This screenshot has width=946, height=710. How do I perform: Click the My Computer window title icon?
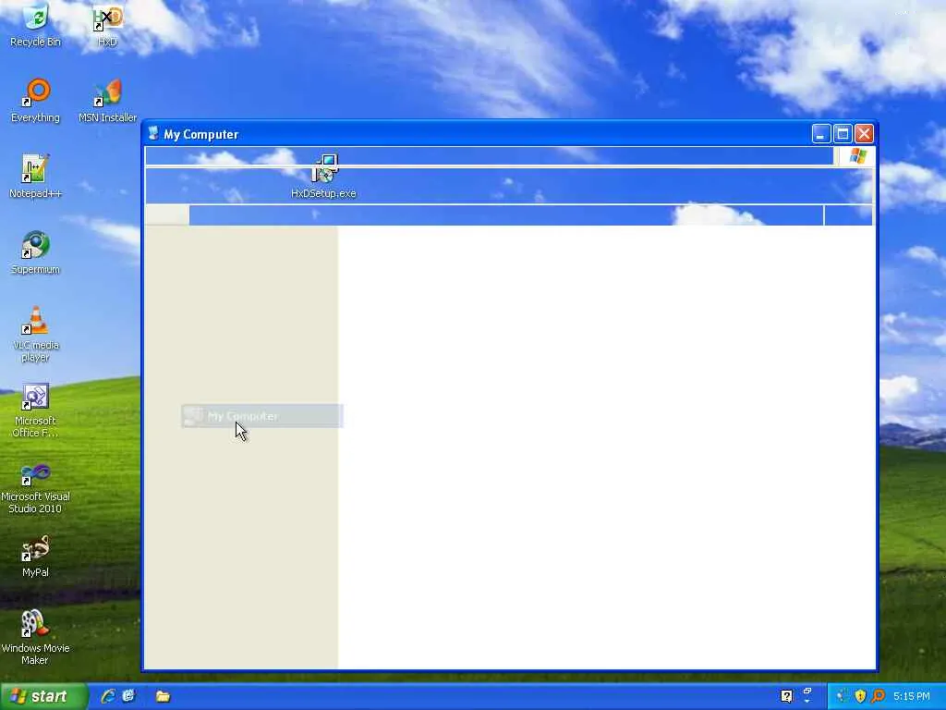point(153,133)
